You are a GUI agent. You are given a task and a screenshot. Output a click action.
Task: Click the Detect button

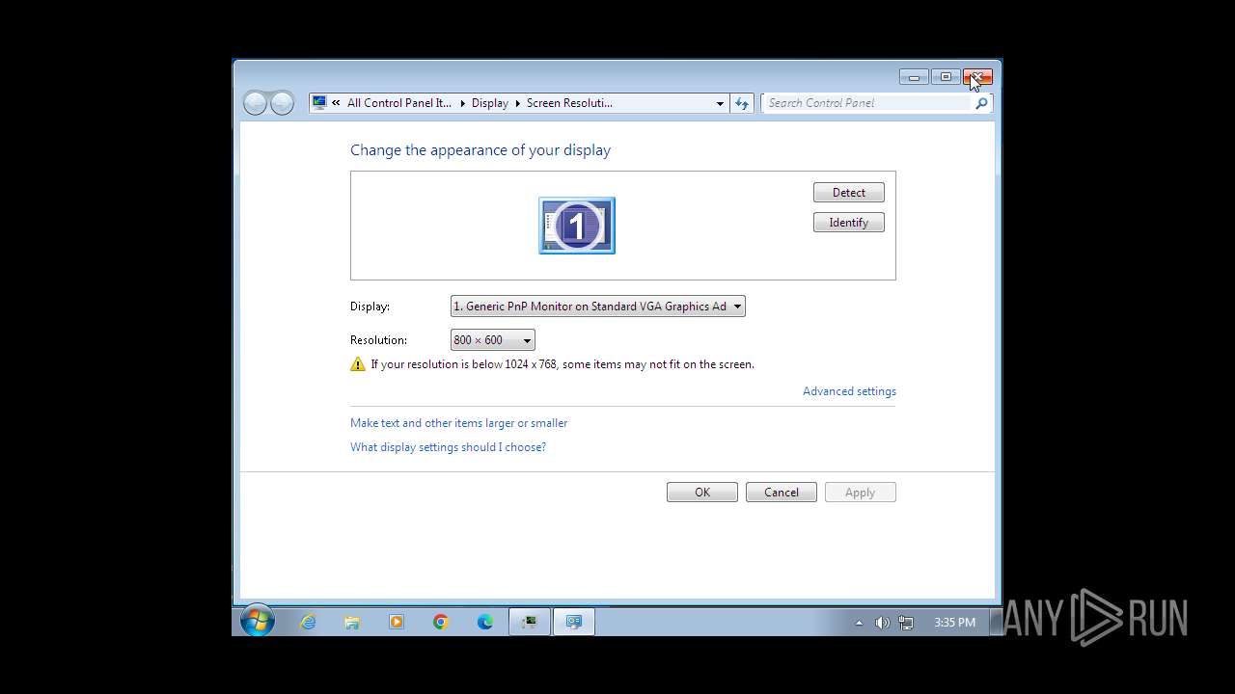[x=849, y=193]
